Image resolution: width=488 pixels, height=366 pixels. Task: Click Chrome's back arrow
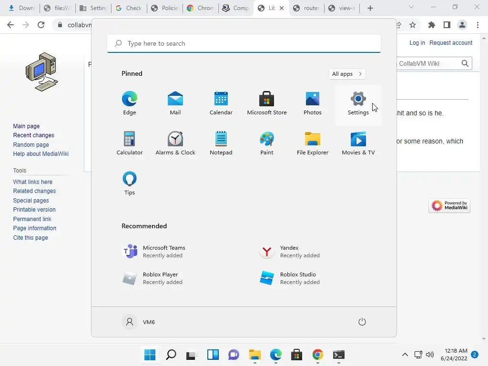coord(10,25)
